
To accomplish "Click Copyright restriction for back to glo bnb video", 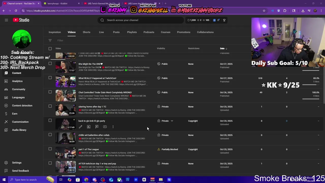I will pyautogui.click(x=193, y=121).
